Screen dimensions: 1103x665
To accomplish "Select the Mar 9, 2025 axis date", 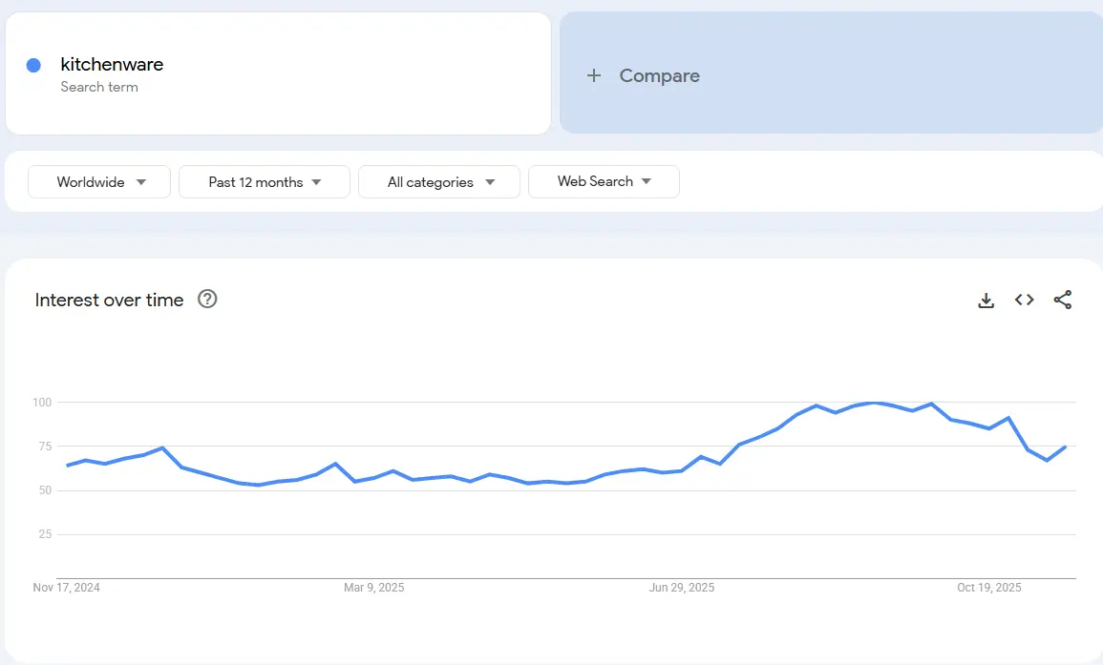I will [373, 588].
